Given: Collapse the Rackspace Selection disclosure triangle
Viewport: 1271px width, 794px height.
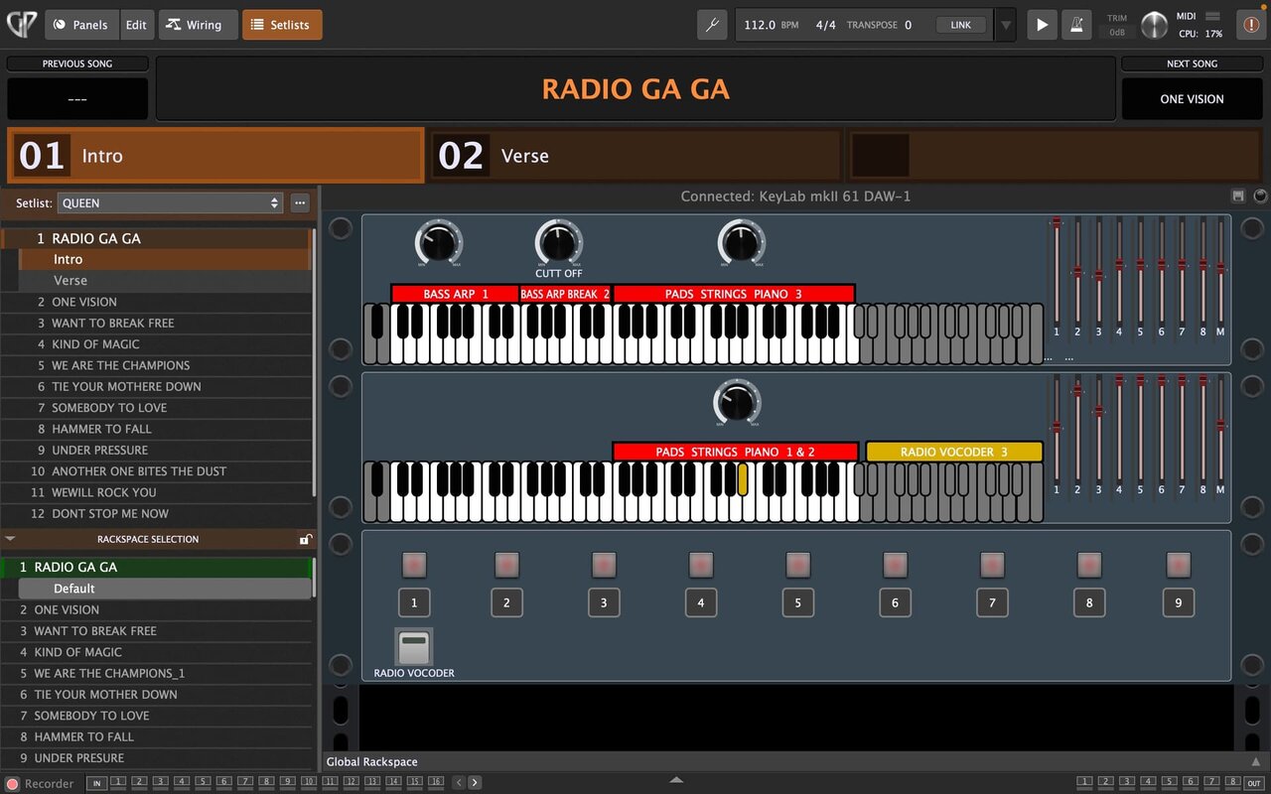Looking at the screenshot, I should (10, 539).
